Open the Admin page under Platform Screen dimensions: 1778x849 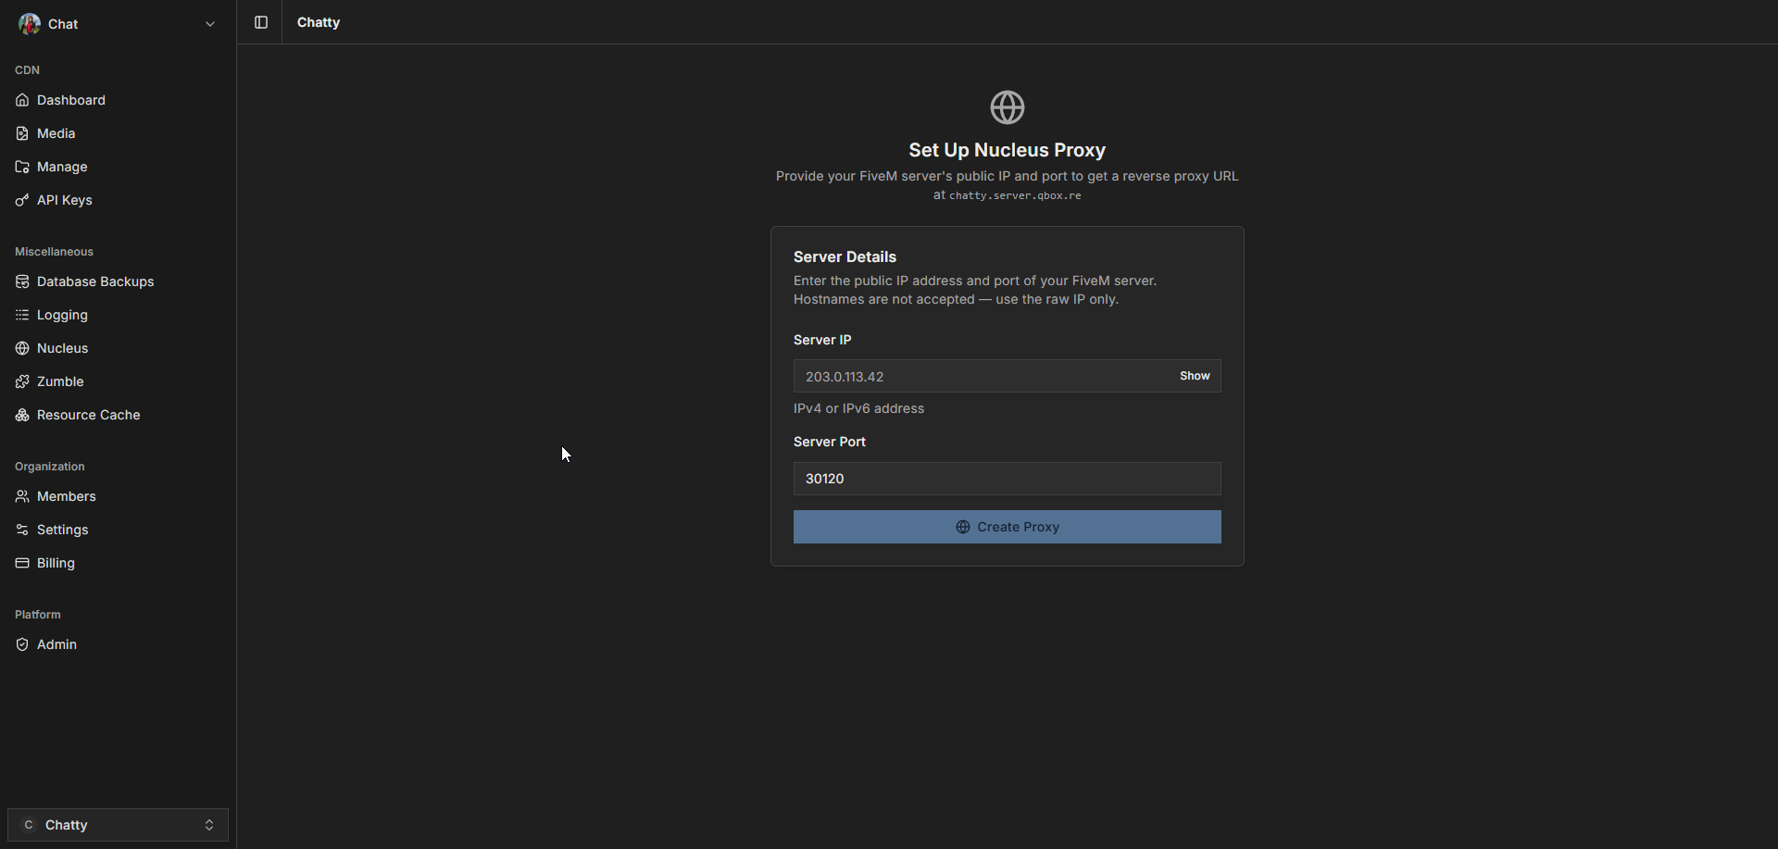tap(56, 644)
